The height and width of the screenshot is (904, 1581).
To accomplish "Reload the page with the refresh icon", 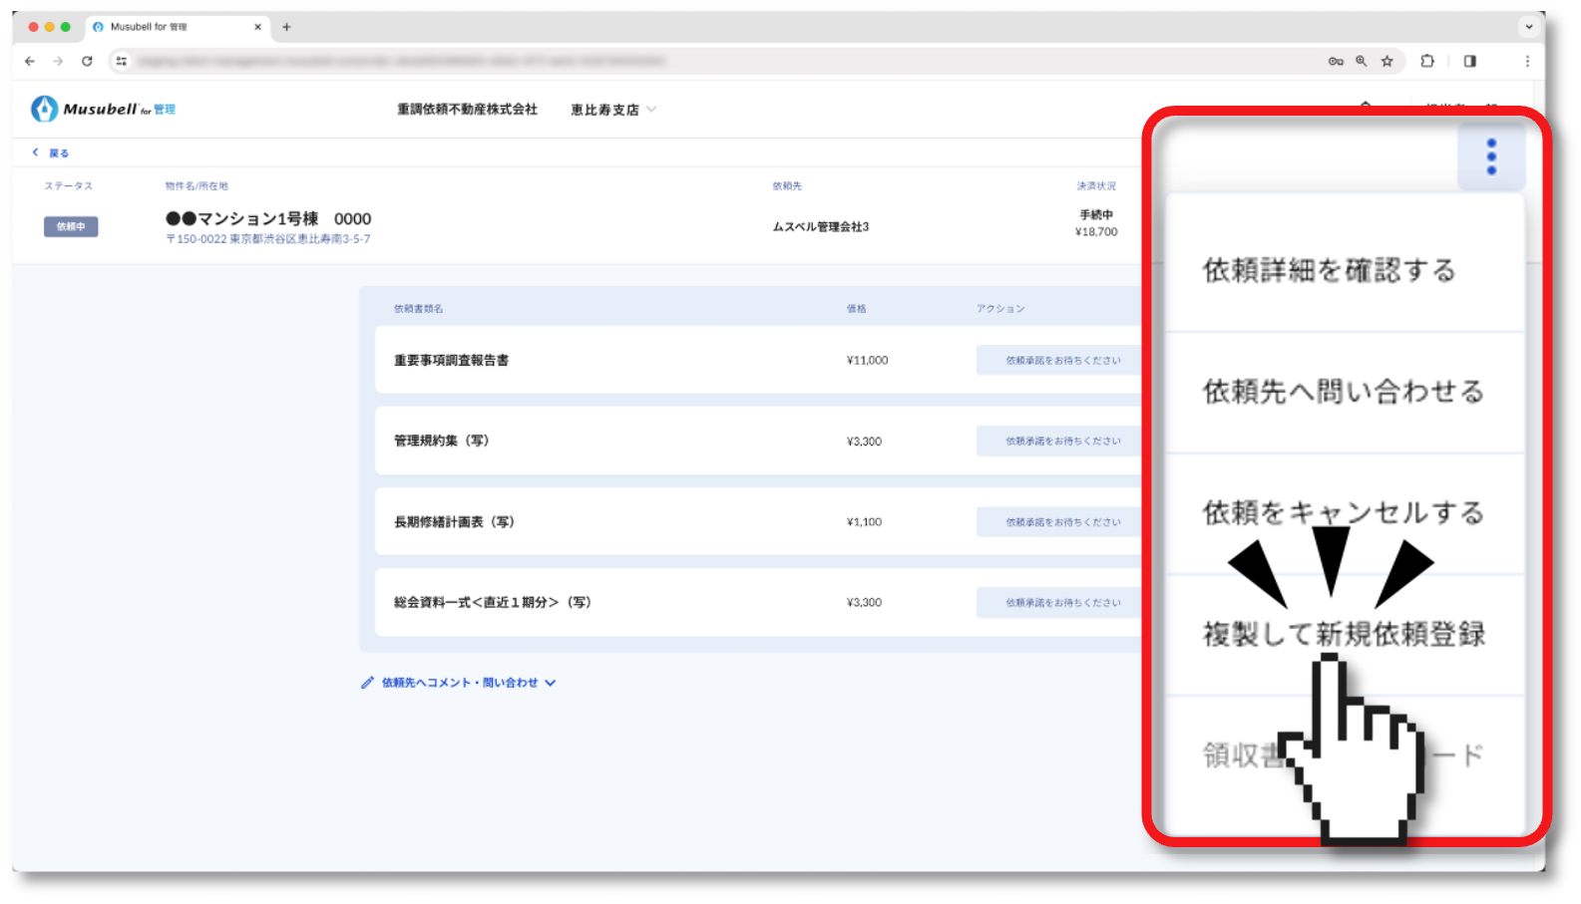I will [x=87, y=61].
